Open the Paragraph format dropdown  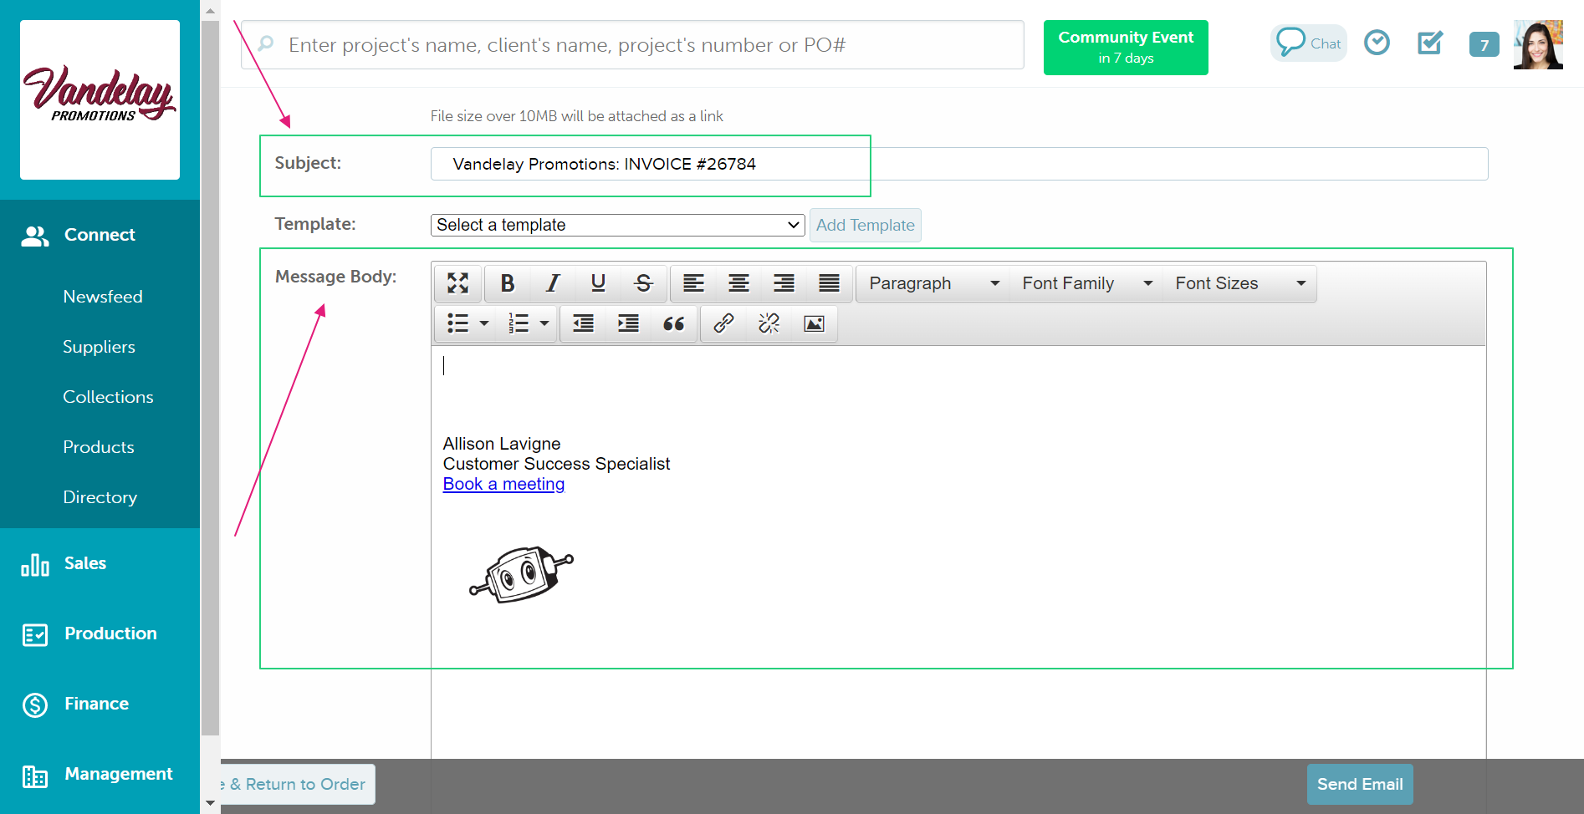tap(933, 283)
